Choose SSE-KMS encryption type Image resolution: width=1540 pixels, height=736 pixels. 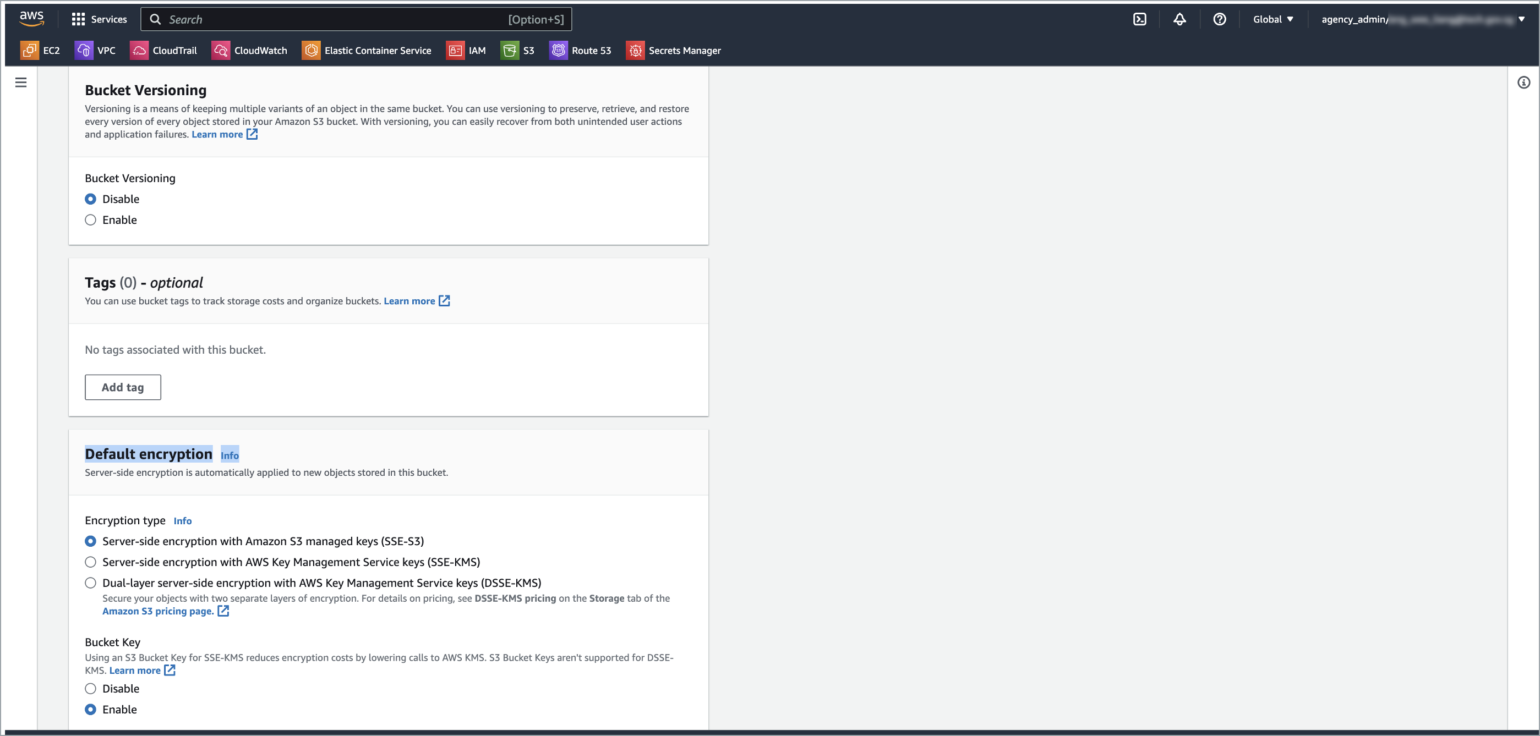[90, 562]
